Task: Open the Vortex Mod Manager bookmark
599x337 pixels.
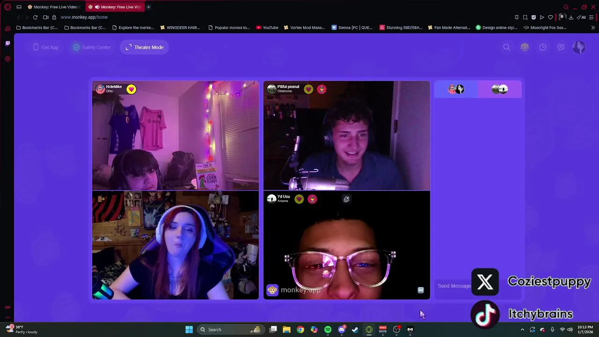Action: point(304,28)
